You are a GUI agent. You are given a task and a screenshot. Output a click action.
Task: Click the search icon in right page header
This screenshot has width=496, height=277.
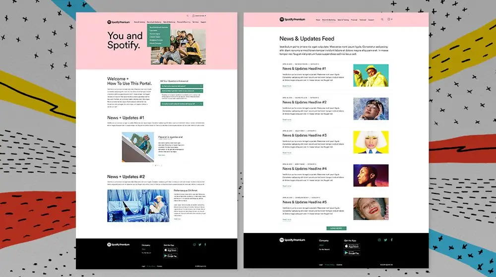pyautogui.click(x=382, y=19)
